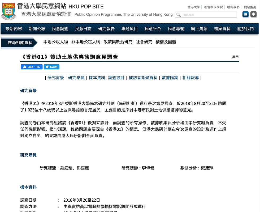This screenshot has width=260, height=212.
Task: Click the Facebook Like 1.6K button
Action: [x=32, y=67]
